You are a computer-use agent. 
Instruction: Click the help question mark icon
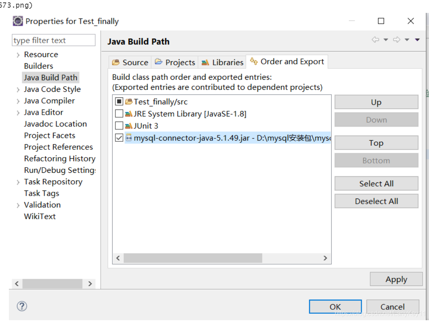[22, 306]
